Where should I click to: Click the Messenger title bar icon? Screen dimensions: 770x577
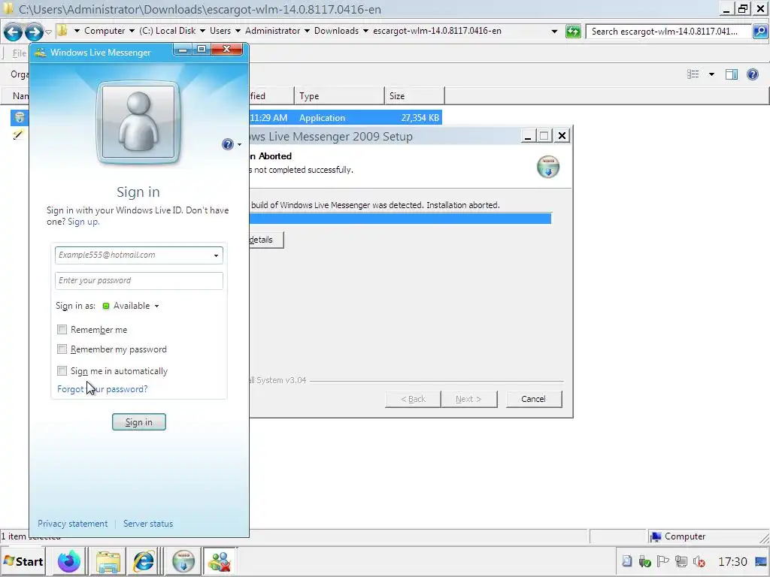point(41,52)
